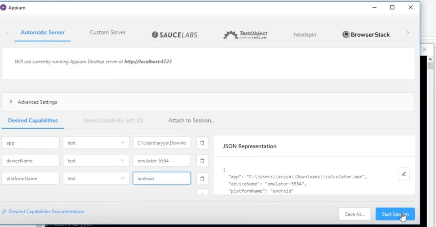The image size is (436, 227).
Task: Switch to Custom Server tab
Action: coord(108,32)
